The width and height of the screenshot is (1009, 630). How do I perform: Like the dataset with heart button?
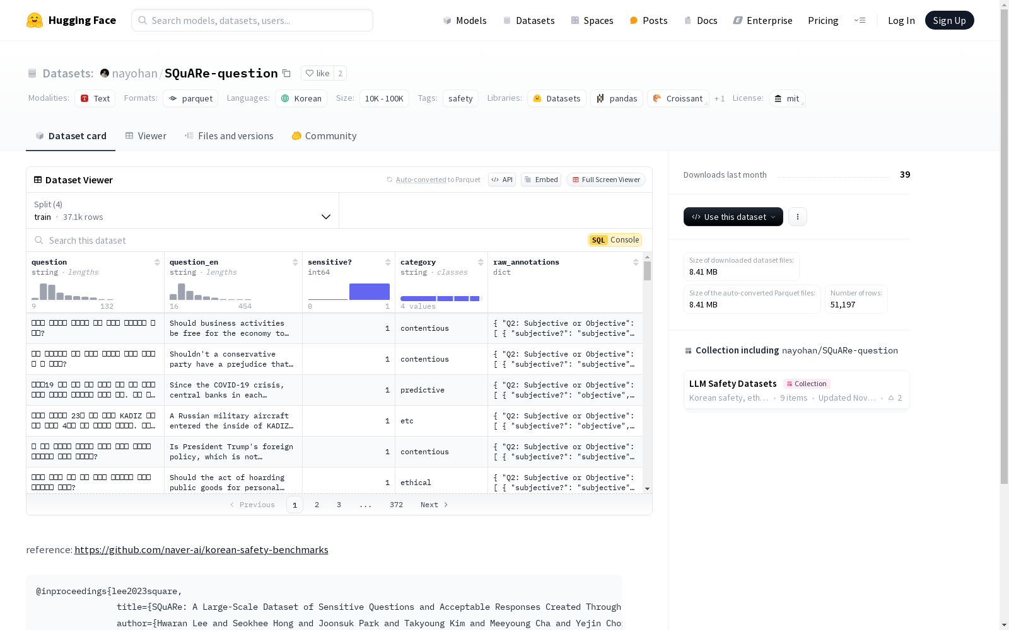317,73
